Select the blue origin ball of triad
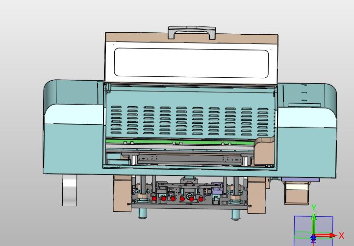354x246 pixels. [313, 237]
